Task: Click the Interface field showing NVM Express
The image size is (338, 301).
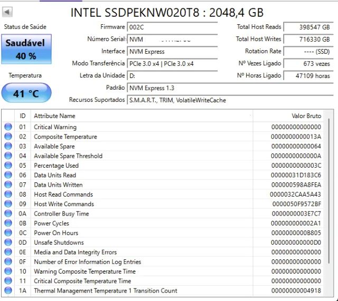Action: pos(172,52)
